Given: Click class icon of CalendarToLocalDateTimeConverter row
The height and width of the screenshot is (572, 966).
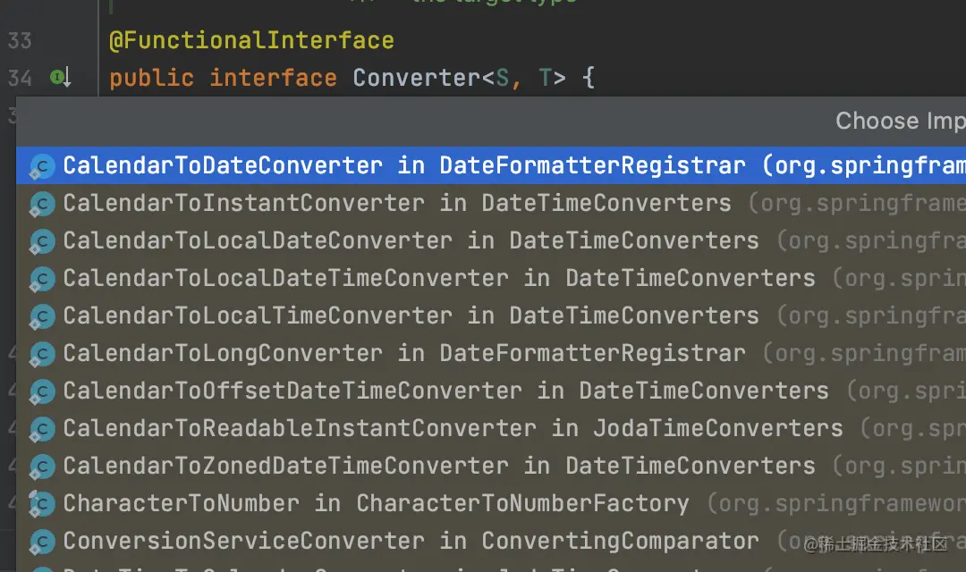Looking at the screenshot, I should pyautogui.click(x=42, y=279).
